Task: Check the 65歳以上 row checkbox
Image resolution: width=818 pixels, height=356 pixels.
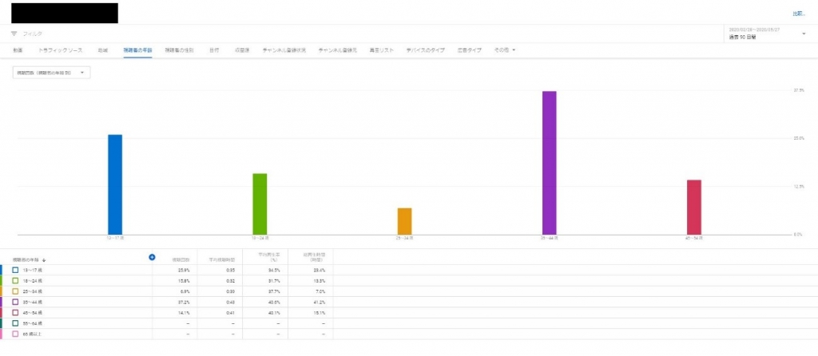Action: (x=15, y=334)
